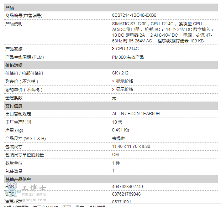Click the 产品说明 label

pos(14,24)
